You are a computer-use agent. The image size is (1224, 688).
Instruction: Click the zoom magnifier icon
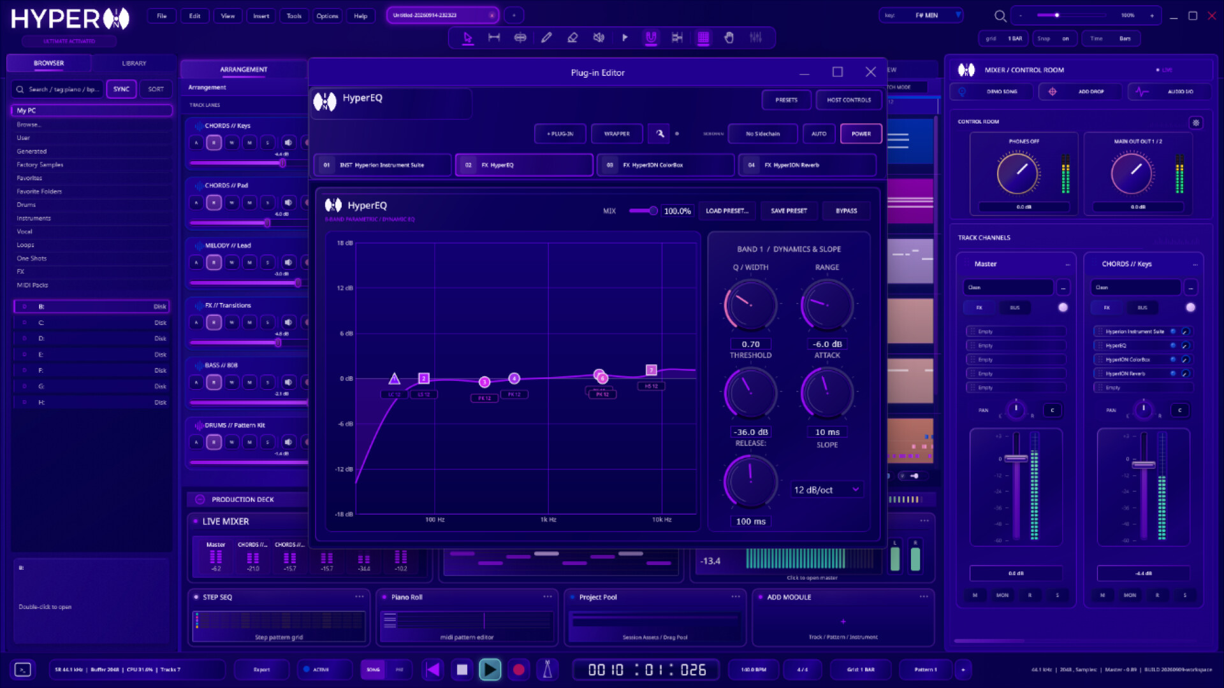coord(1000,16)
